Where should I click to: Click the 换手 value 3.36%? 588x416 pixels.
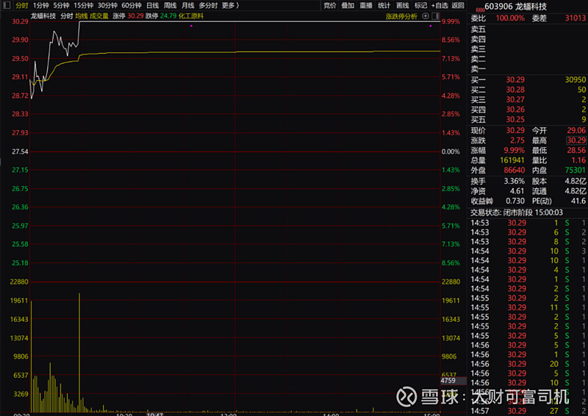(x=514, y=182)
